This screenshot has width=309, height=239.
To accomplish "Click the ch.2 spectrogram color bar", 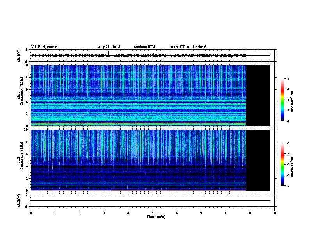I will point(282,164).
